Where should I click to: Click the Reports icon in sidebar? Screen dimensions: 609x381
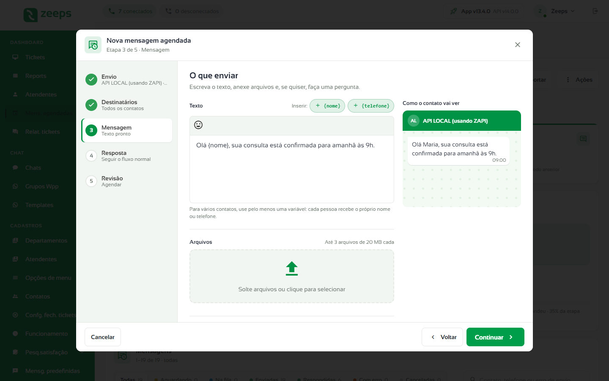pyautogui.click(x=15, y=76)
